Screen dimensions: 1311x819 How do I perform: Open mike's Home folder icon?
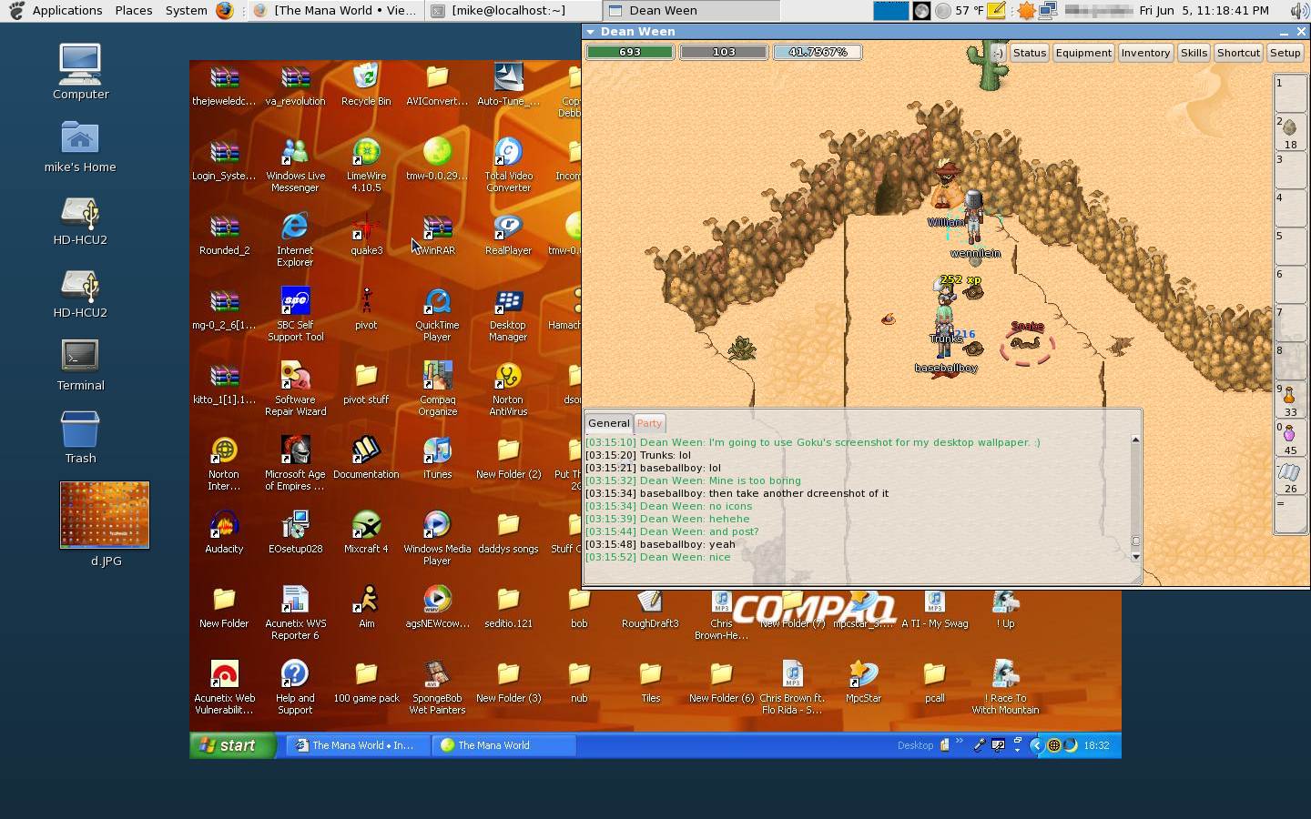pyautogui.click(x=80, y=147)
